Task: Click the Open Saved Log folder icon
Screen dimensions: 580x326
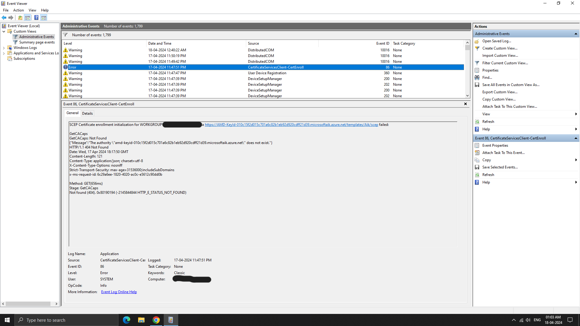Action: click(x=477, y=41)
